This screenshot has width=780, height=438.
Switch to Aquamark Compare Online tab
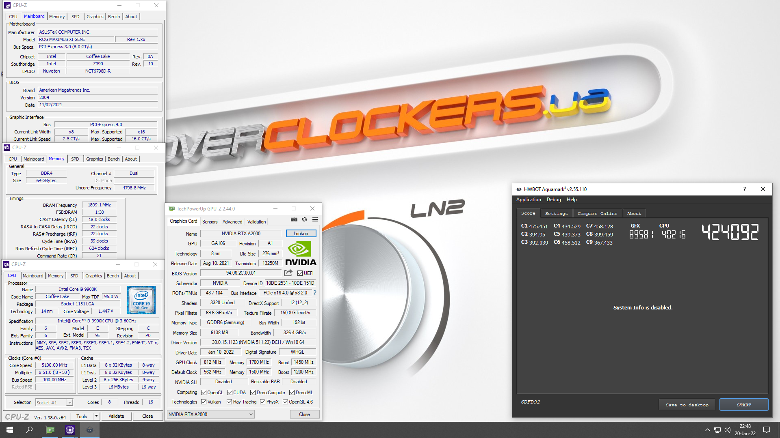coord(597,214)
